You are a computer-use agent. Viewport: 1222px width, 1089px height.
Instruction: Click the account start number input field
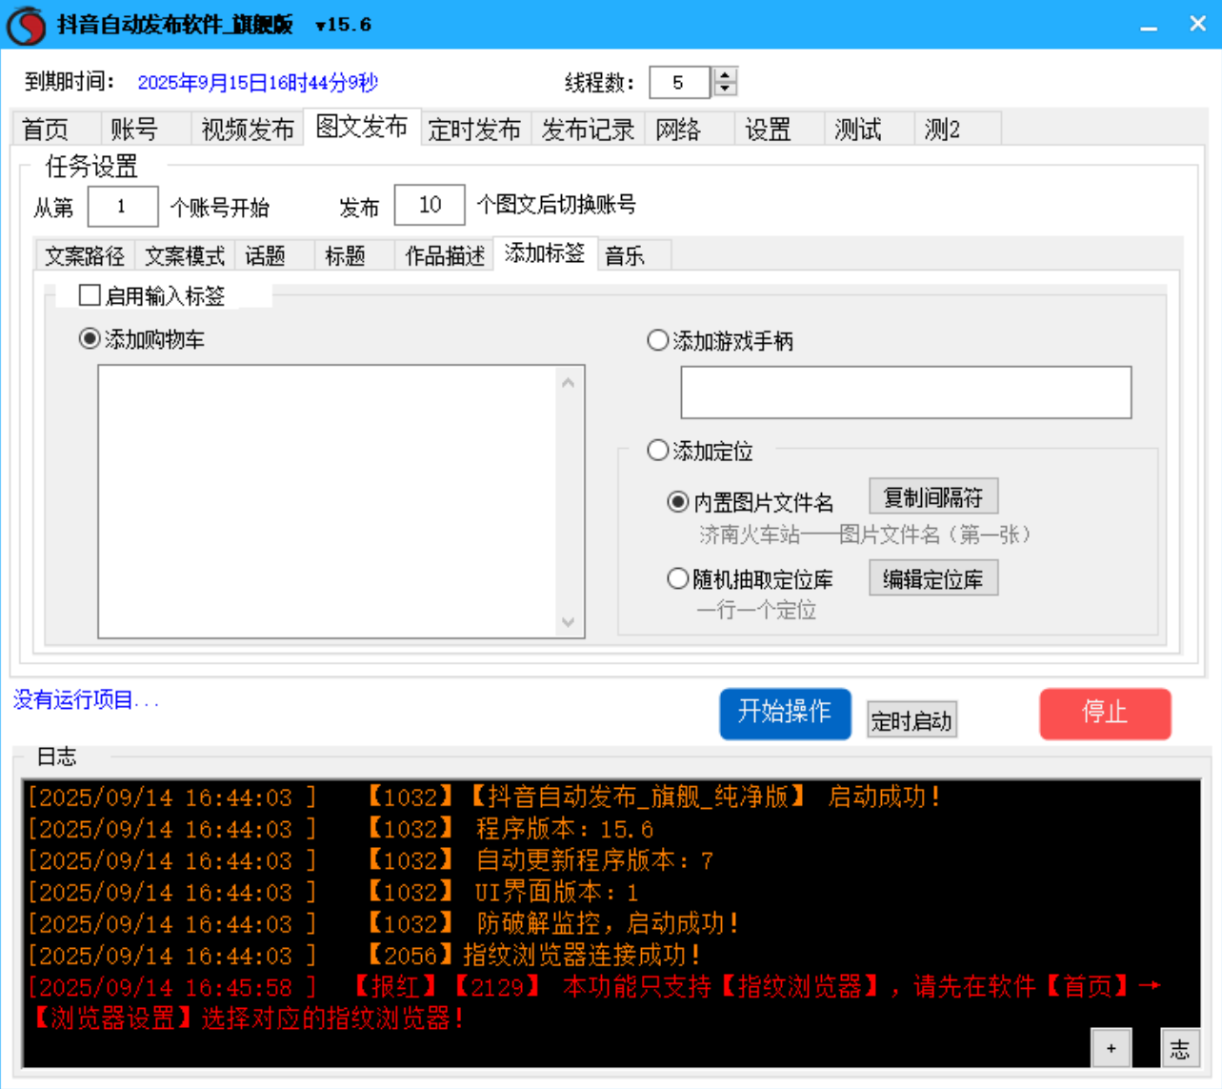(124, 206)
